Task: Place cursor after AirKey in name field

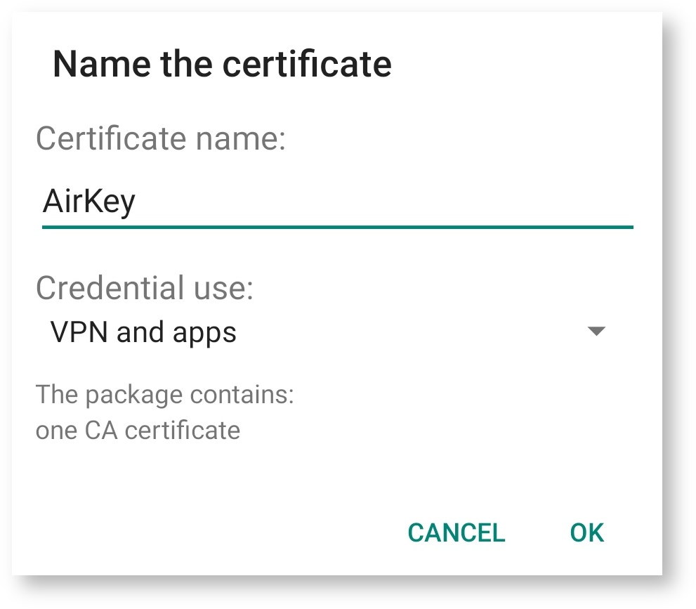Action: (138, 202)
